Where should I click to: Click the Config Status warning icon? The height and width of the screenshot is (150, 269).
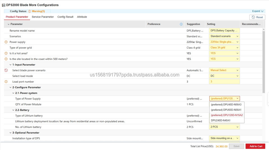pyautogui.click(x=29, y=11)
